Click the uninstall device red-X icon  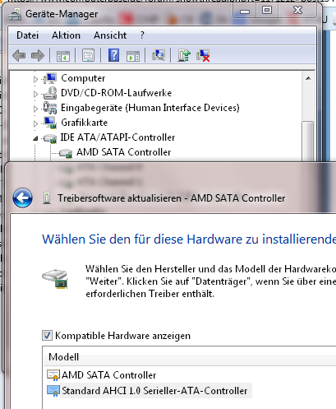point(203,56)
